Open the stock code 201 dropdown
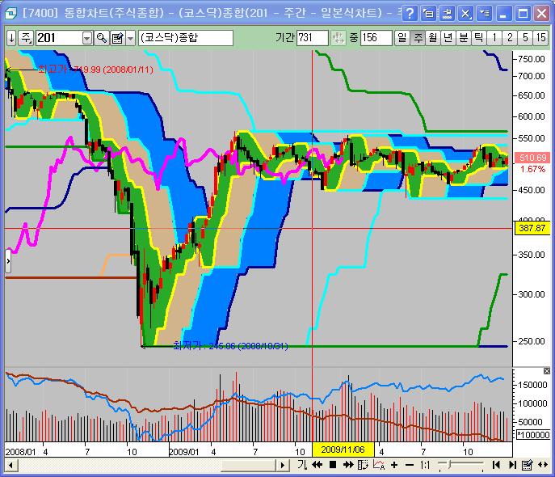This screenshot has width=555, height=477. pyautogui.click(x=87, y=38)
